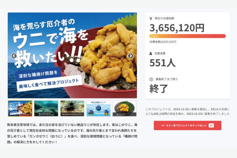Open fourth thumbnail showing cycle diagram
Viewport: 237px width, 158px height.
point(98,108)
